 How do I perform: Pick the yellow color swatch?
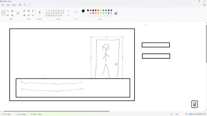point(101,10)
